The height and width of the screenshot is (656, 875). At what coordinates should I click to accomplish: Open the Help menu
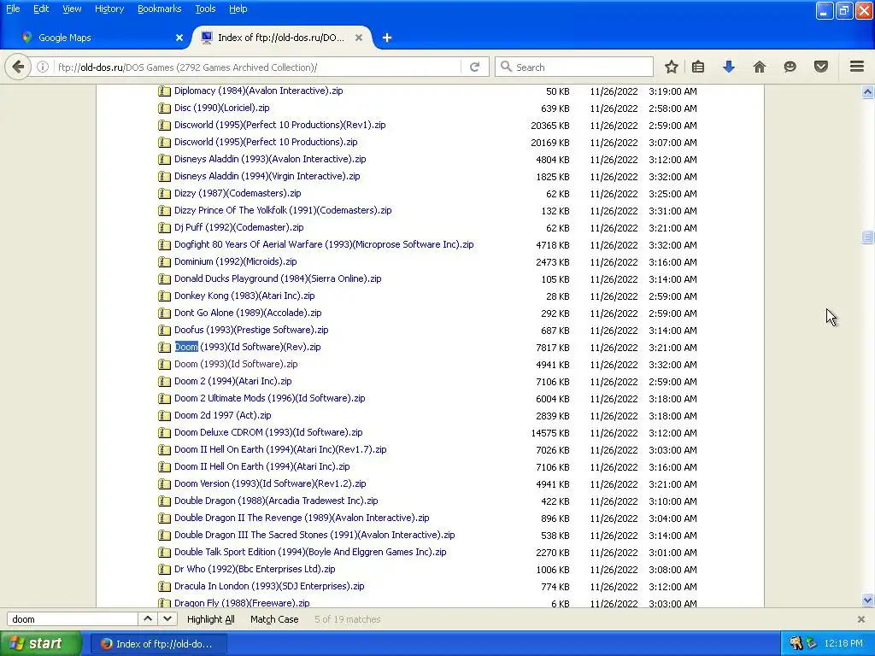pyautogui.click(x=238, y=9)
